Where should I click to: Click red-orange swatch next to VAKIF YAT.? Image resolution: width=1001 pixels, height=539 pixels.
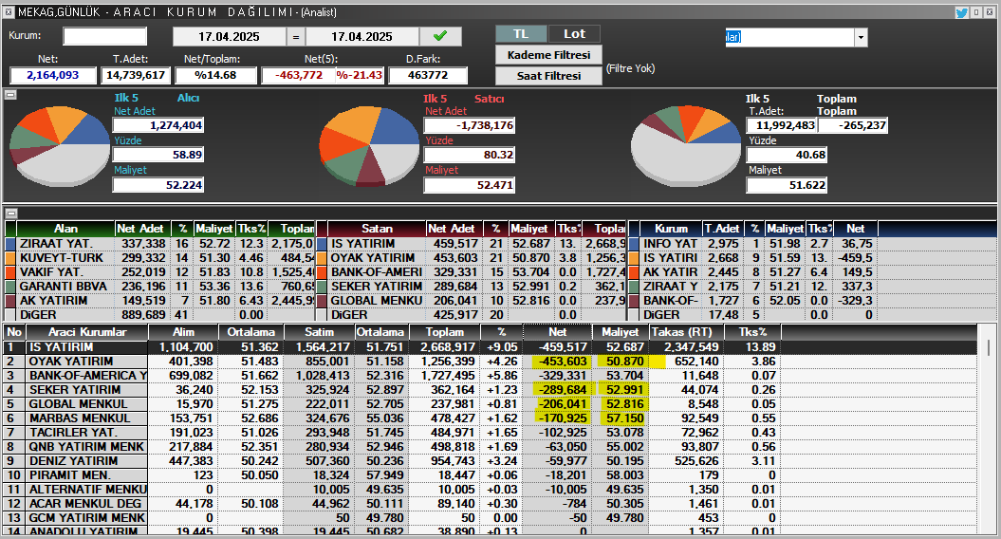[x=9, y=272]
